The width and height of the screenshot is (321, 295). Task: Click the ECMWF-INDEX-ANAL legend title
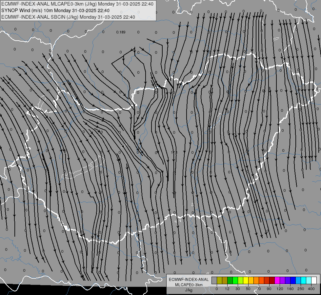pos(189,280)
